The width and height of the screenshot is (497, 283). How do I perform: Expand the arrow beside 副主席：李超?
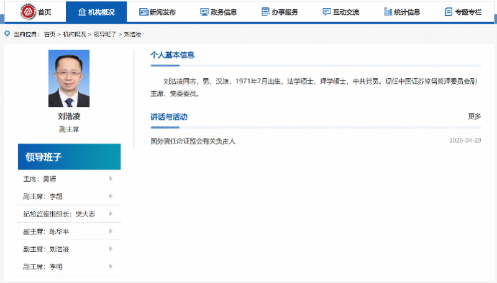coord(111,196)
